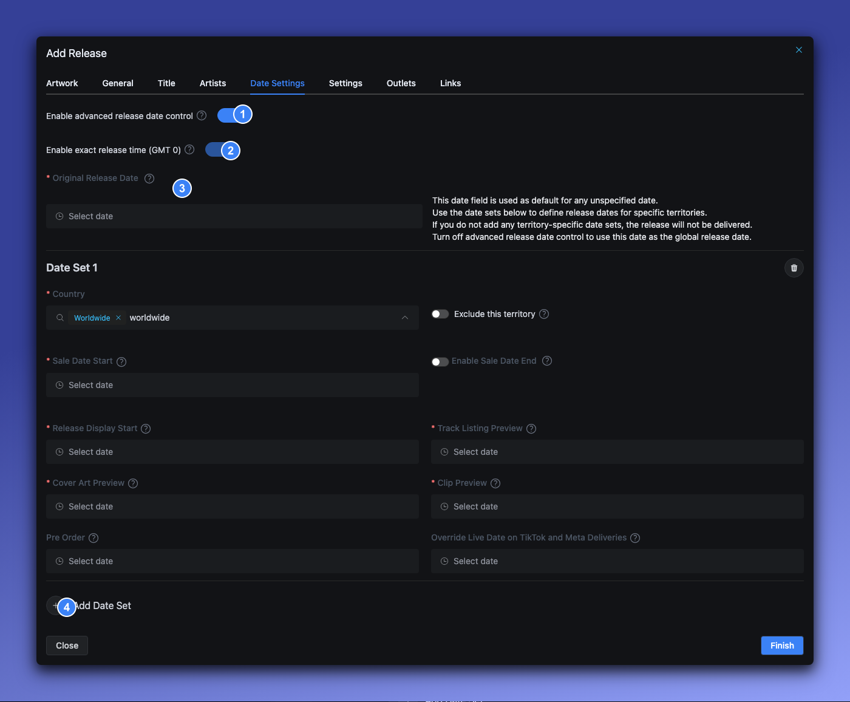Switch to the Artwork tab
The height and width of the screenshot is (702, 850).
coord(62,83)
